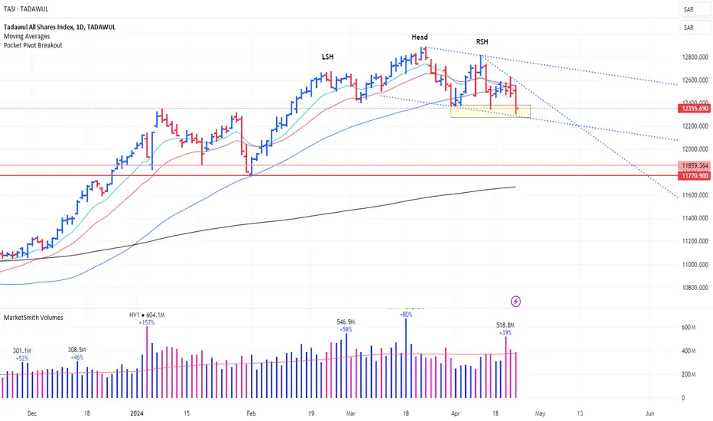The image size is (713, 421).
Task: Click the HV1 604.1M volume label
Action: click(147, 315)
